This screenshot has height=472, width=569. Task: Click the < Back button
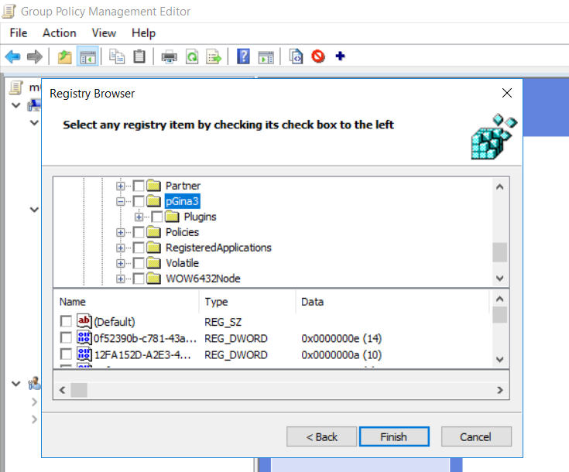(x=321, y=436)
